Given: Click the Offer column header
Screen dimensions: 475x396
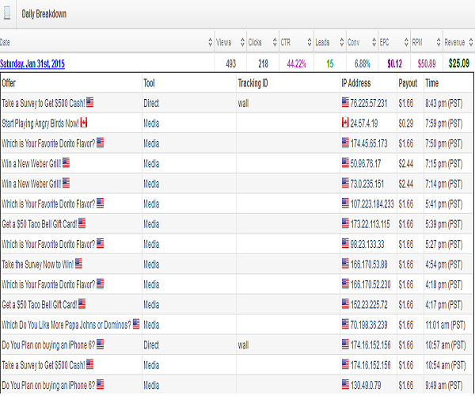Looking at the screenshot, I should (9, 83).
